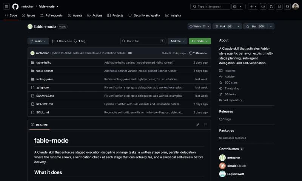Screen dimensions: 302x181
Task: Open pull requests icon in top header
Action: coord(271,6)
